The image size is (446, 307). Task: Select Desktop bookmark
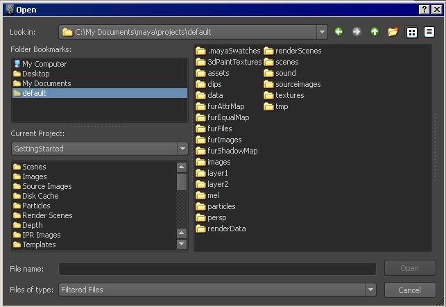coord(100,74)
